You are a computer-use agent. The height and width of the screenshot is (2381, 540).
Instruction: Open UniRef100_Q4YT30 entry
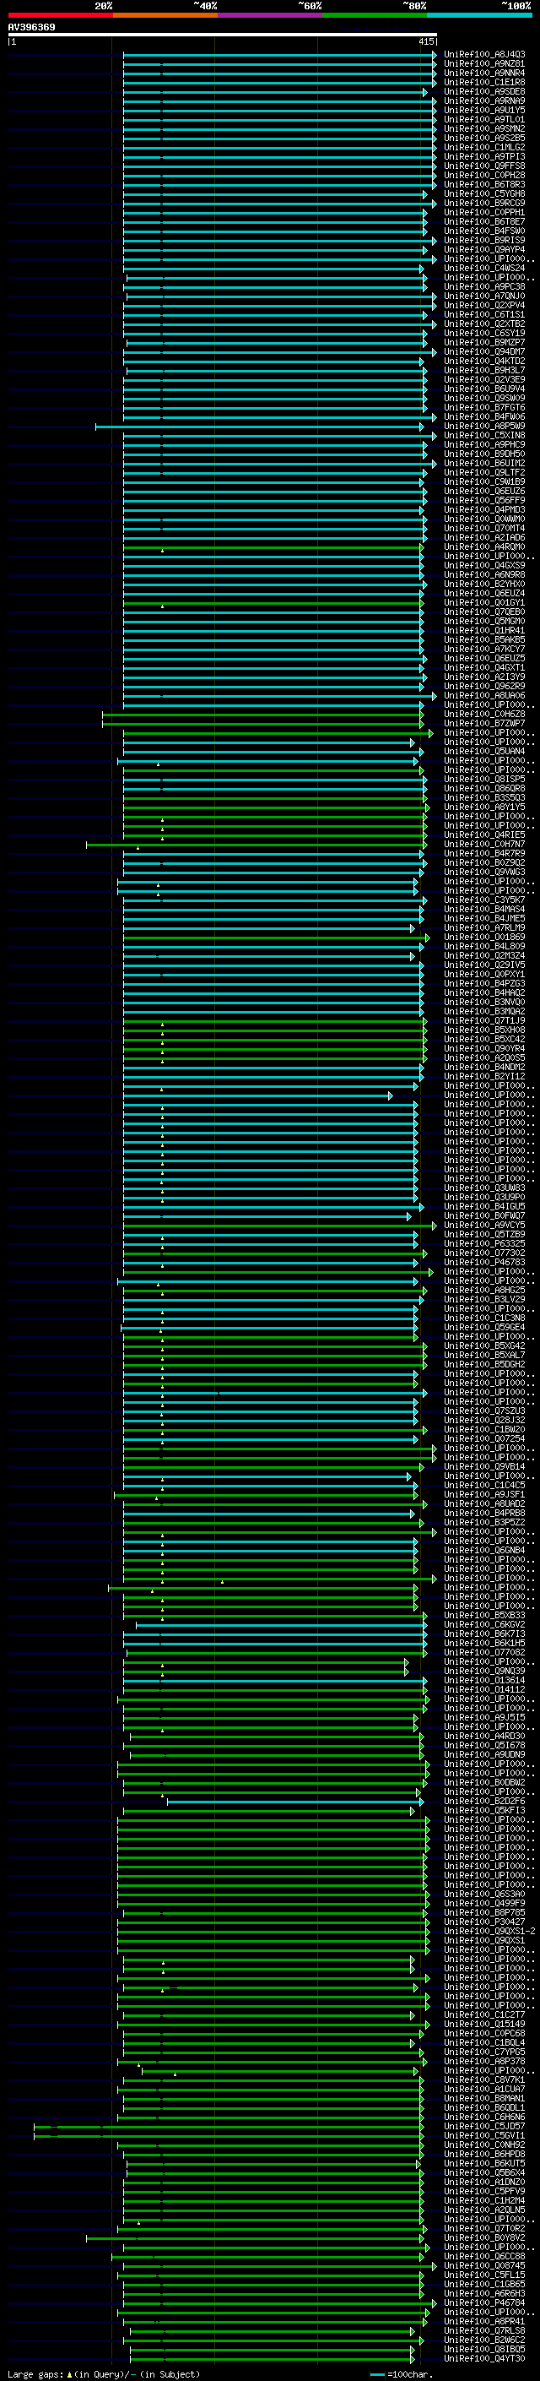[484, 2358]
